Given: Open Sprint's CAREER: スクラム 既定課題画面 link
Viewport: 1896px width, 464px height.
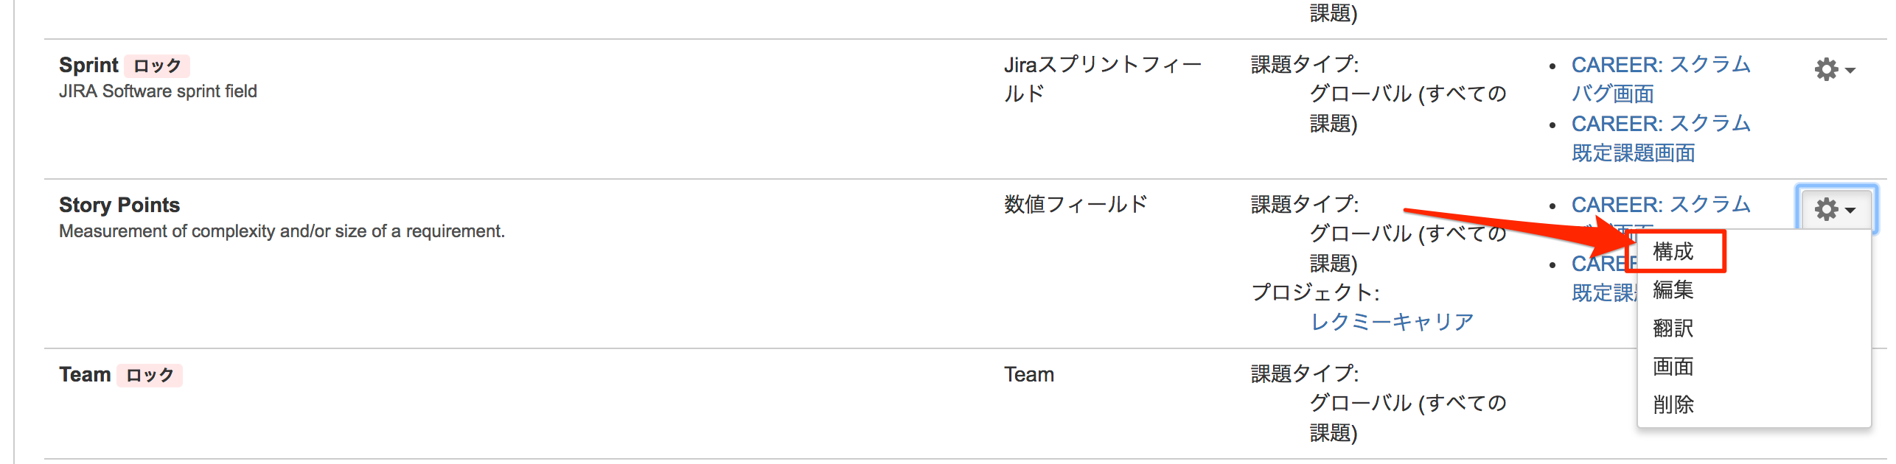Looking at the screenshot, I should point(1661,138).
